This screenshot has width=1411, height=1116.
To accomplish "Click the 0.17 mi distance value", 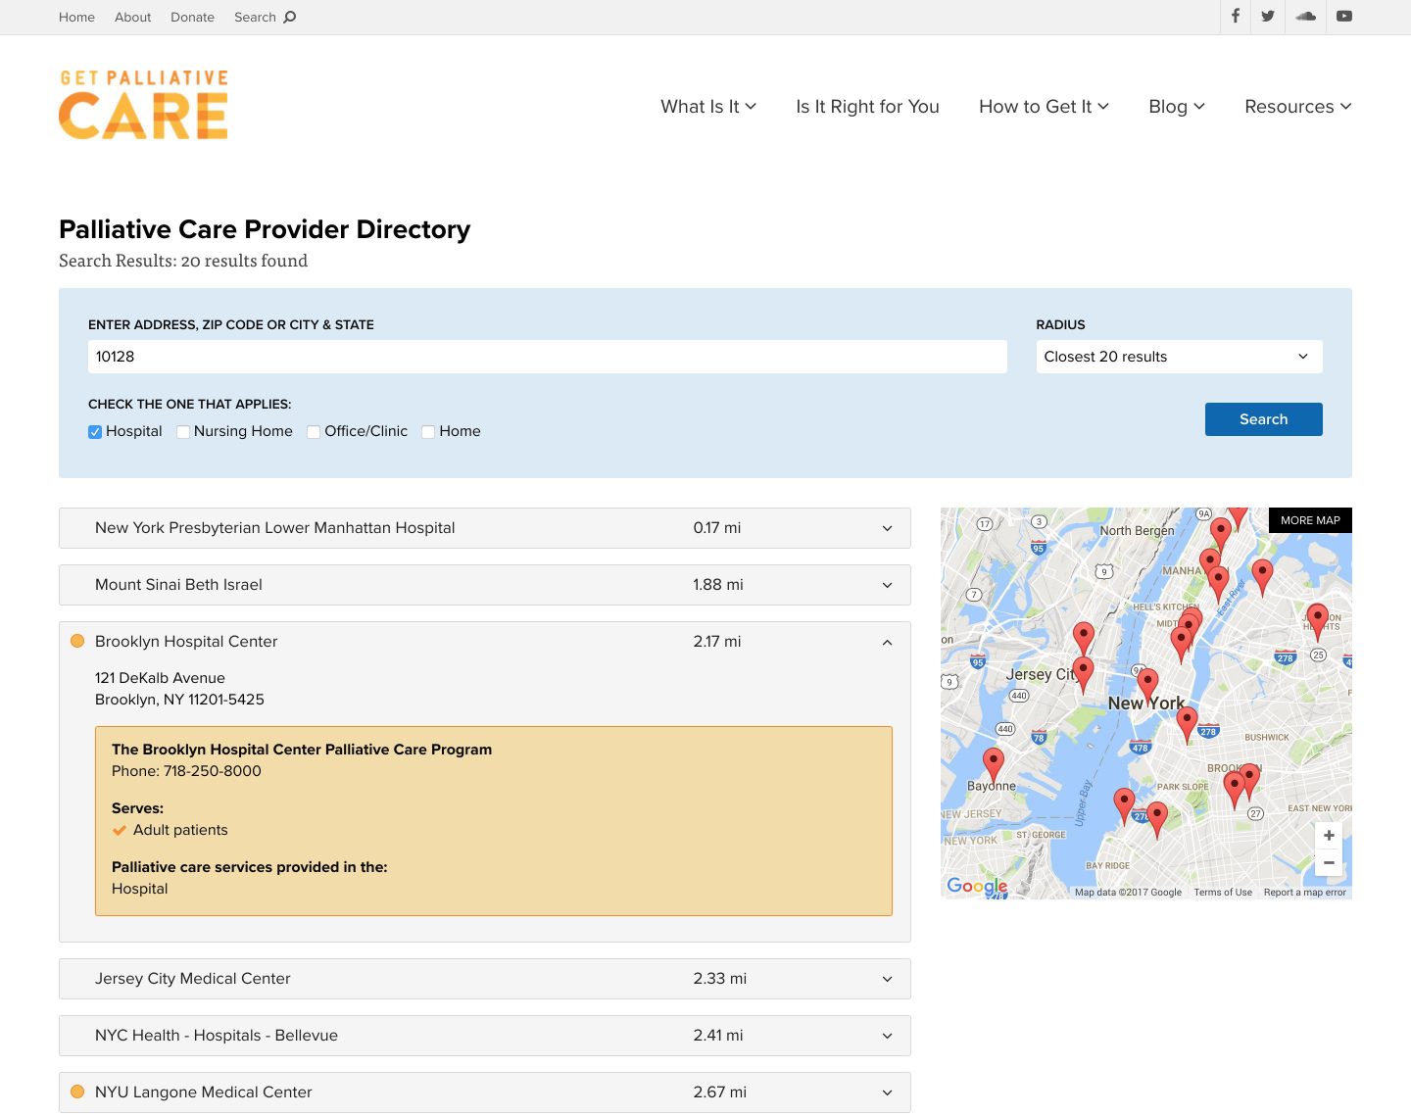I will point(717,528).
